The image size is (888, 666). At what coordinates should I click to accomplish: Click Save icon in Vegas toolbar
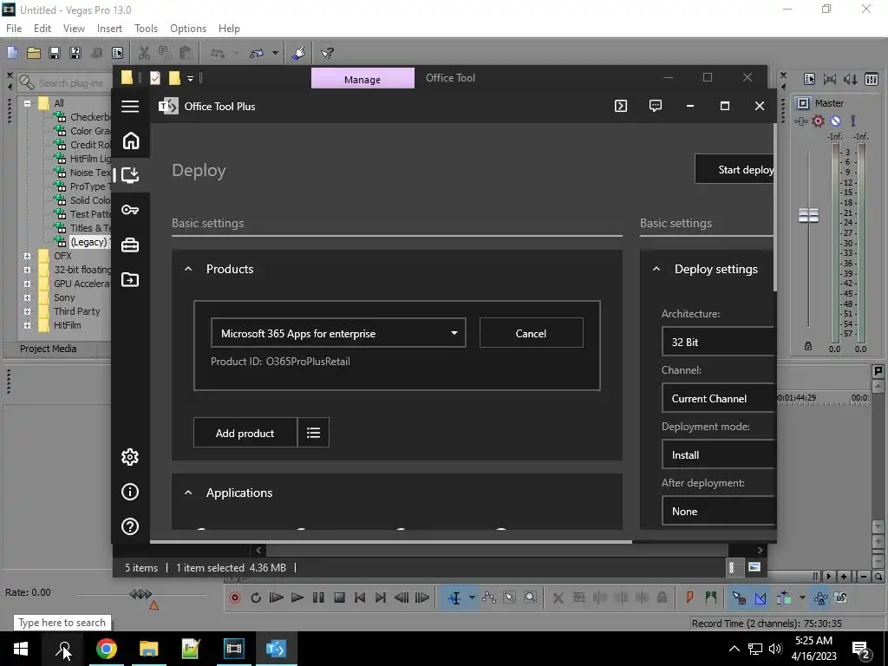pyautogui.click(x=55, y=53)
